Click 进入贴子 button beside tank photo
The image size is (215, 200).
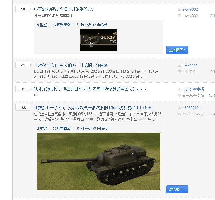coord(177,189)
